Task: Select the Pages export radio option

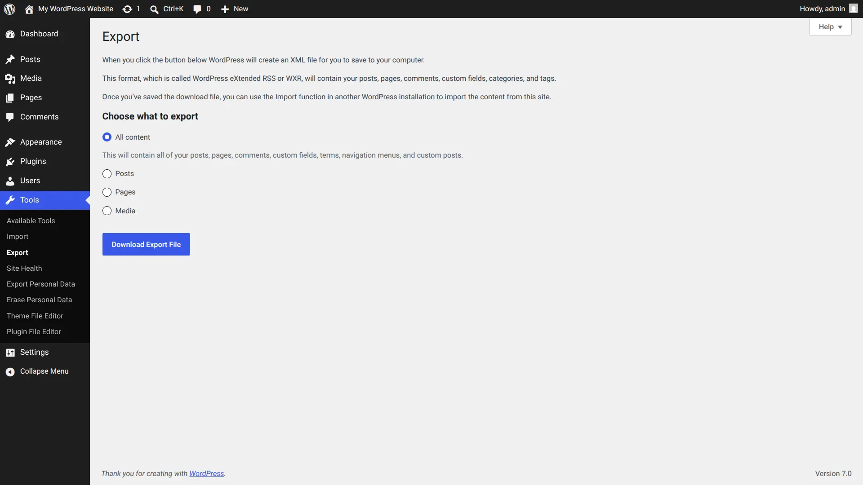Action: click(107, 192)
